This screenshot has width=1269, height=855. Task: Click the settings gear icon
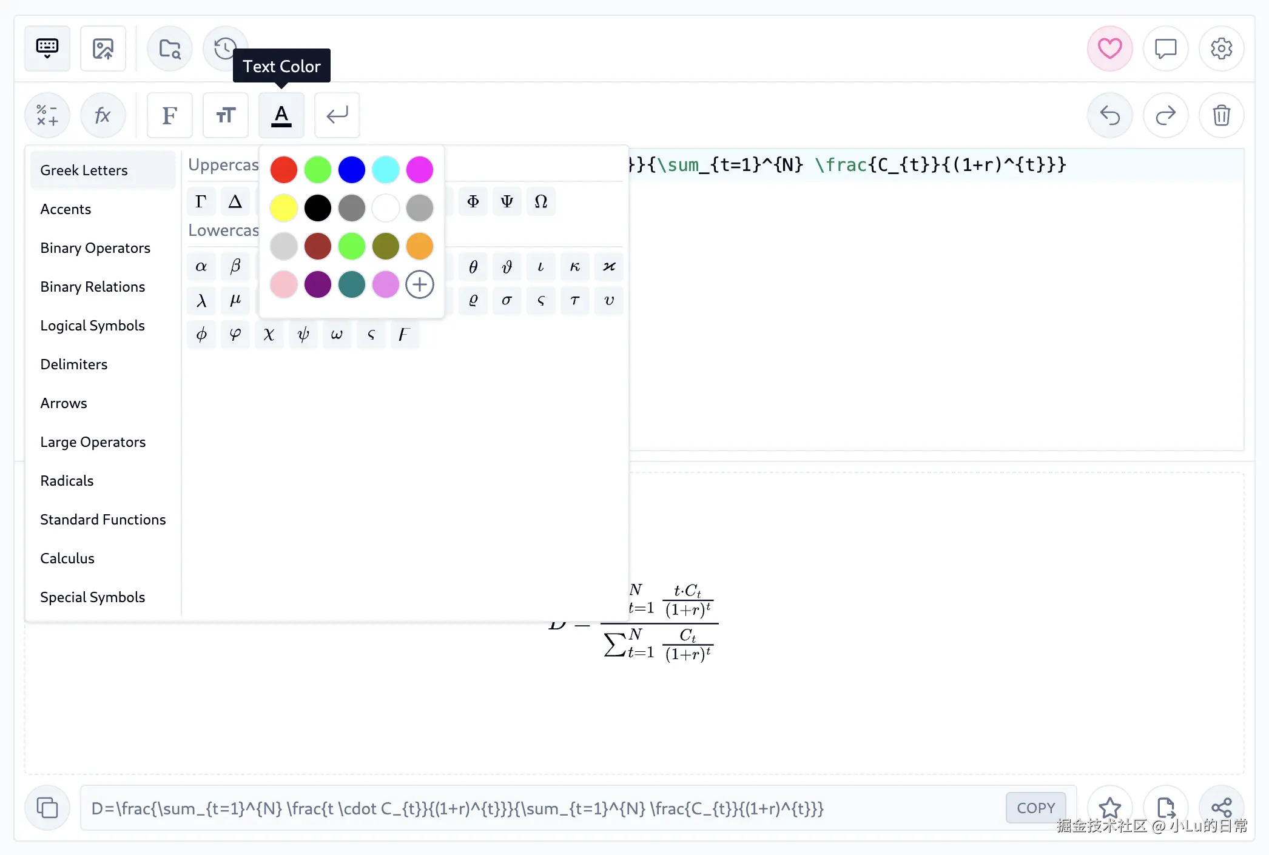1221,49
